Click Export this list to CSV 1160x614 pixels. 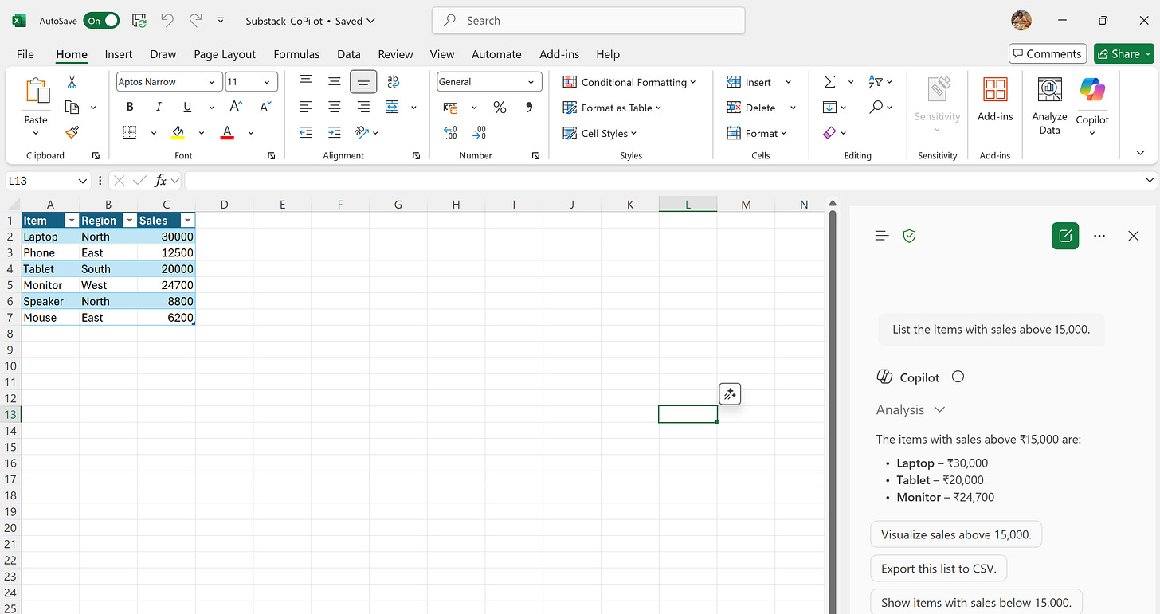[939, 569]
